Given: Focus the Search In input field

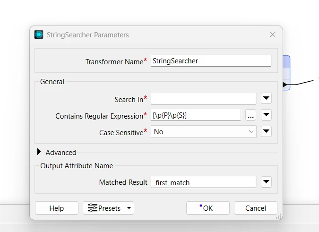Looking at the screenshot, I should point(203,99).
